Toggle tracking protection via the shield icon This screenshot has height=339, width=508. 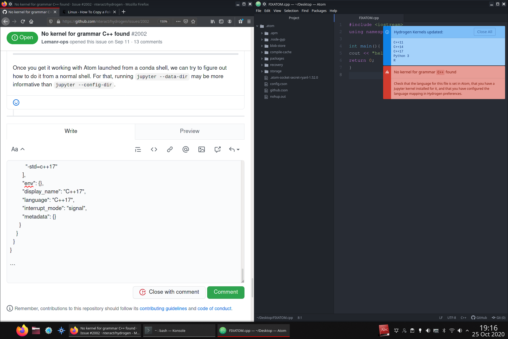[51, 21]
